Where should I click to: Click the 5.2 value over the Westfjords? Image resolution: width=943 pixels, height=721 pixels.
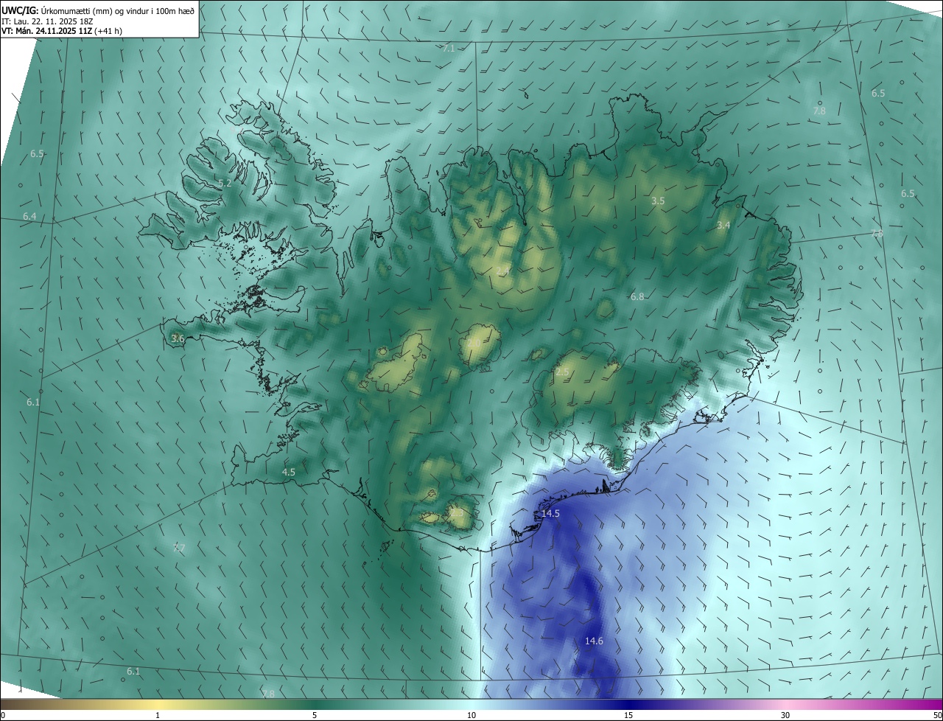(225, 183)
